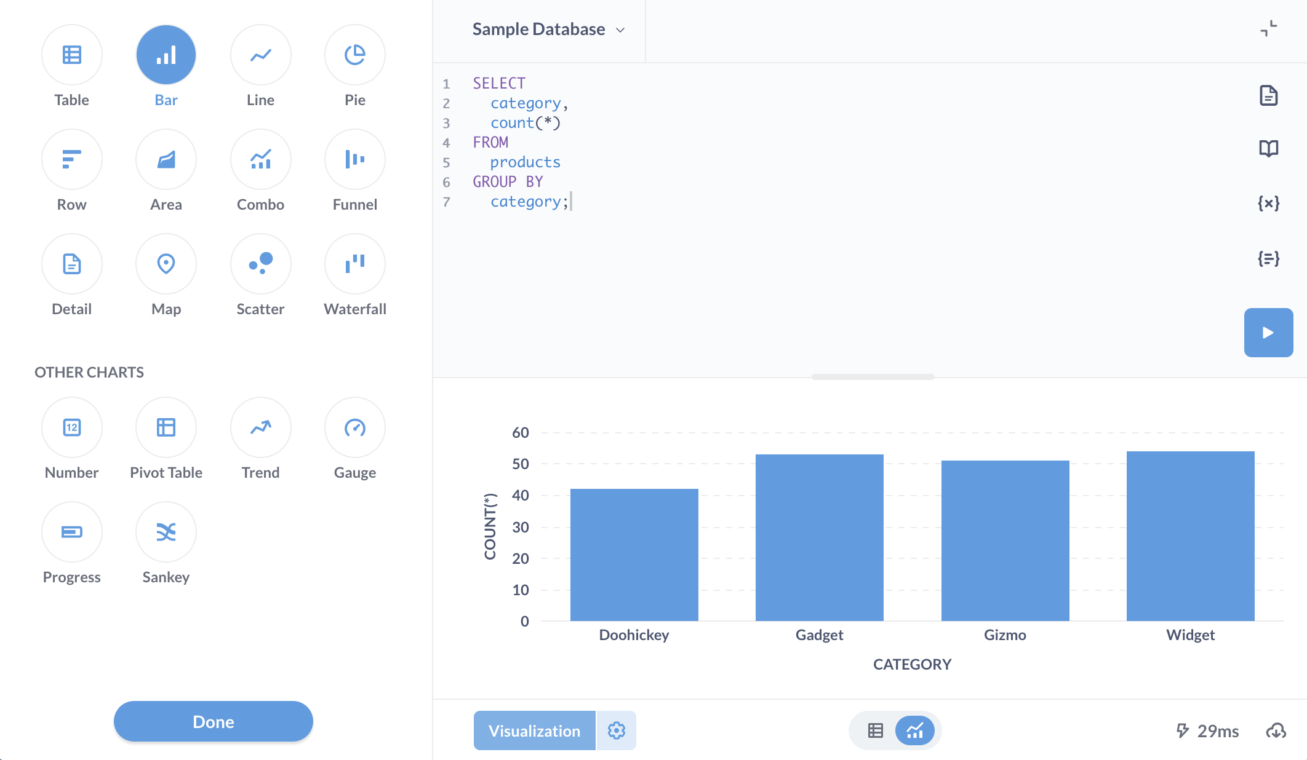
Task: Select the Gauge chart type
Action: pos(354,427)
